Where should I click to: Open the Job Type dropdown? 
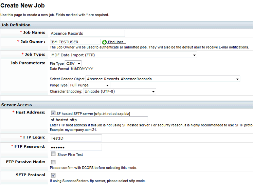(123, 55)
